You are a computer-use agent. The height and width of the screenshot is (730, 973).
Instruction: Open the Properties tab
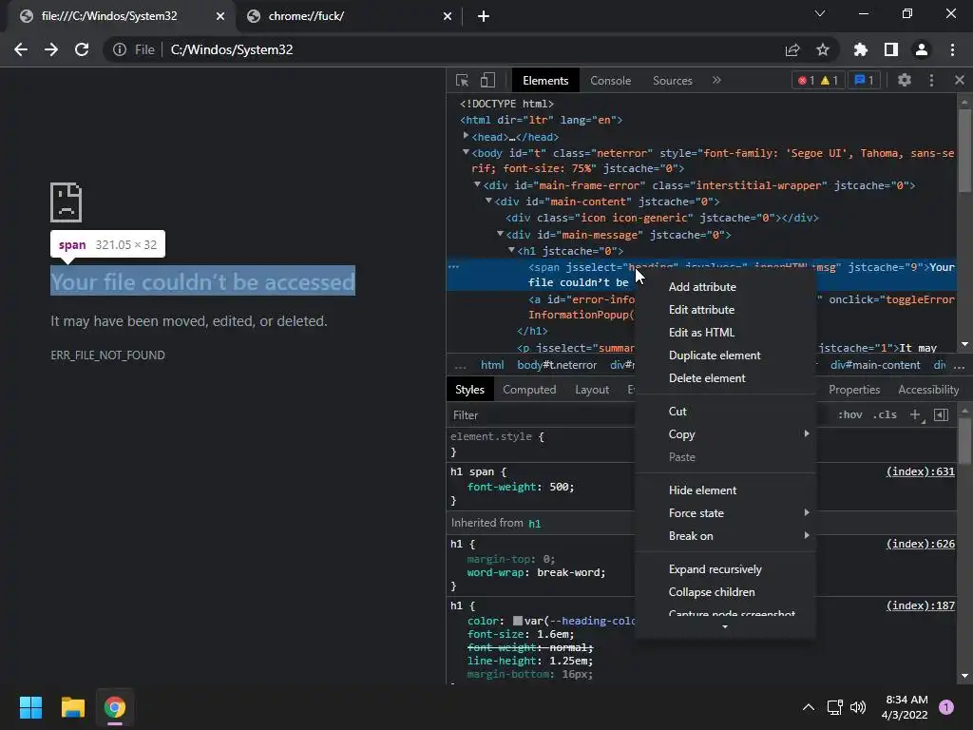point(854,389)
